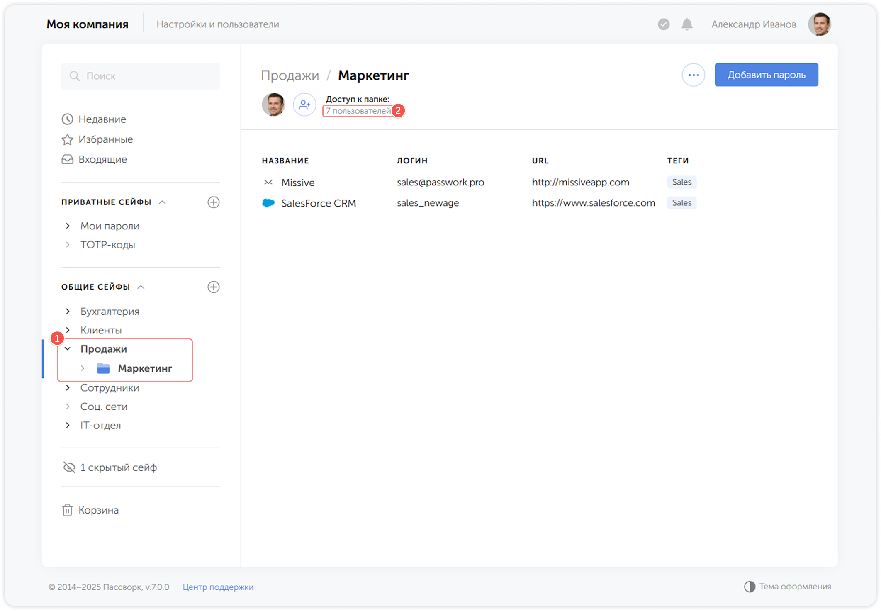Open the Моя компания home link
881x611 pixels.
[88, 24]
